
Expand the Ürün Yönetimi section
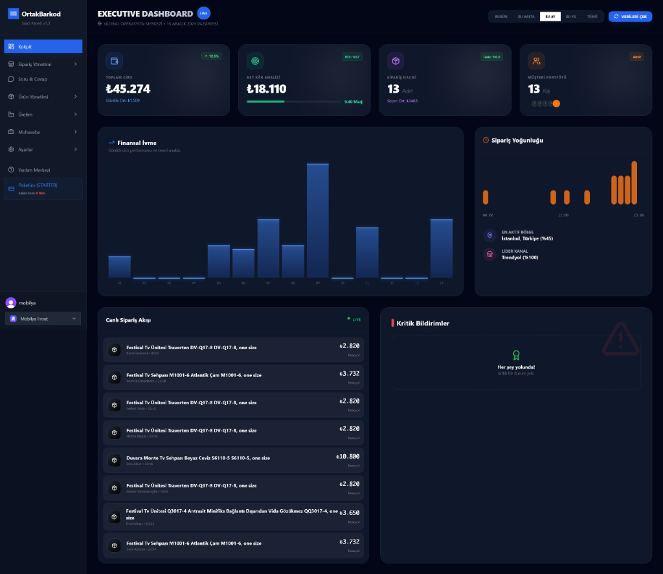click(x=43, y=96)
